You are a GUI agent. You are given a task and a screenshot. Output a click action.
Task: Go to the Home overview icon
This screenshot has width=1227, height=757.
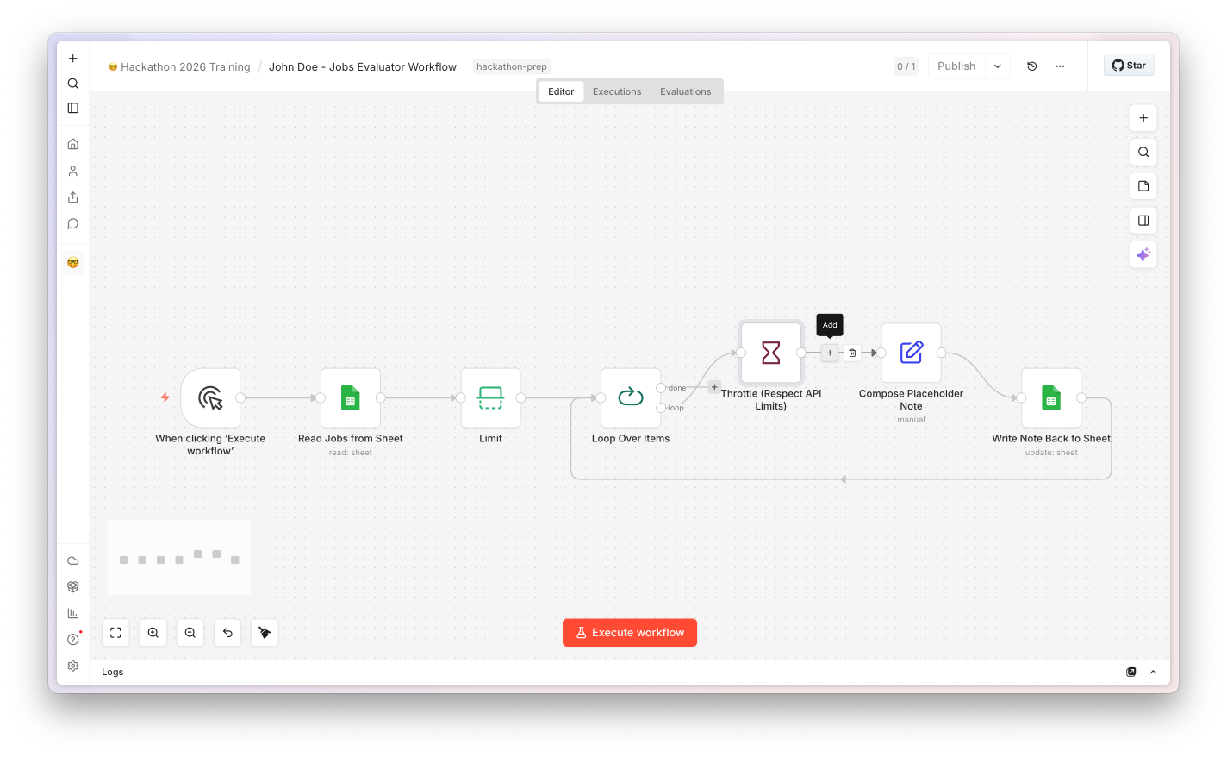(73, 144)
